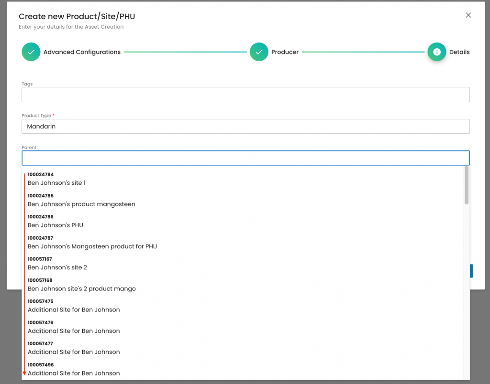490x384 pixels.
Task: Close the Create new Product dialog
Action: coord(468,15)
